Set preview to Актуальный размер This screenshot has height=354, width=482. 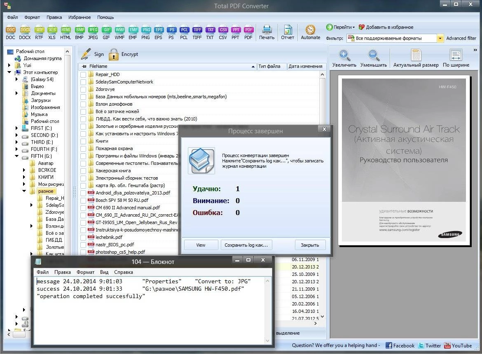coord(416,58)
